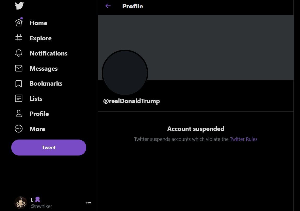
Task: Click the Explore hashtag icon
Action: pos(19,38)
